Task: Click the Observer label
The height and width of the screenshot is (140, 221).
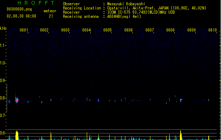Action: click(x=71, y=4)
